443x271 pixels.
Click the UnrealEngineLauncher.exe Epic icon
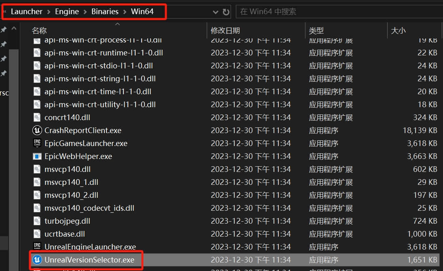coord(37,247)
